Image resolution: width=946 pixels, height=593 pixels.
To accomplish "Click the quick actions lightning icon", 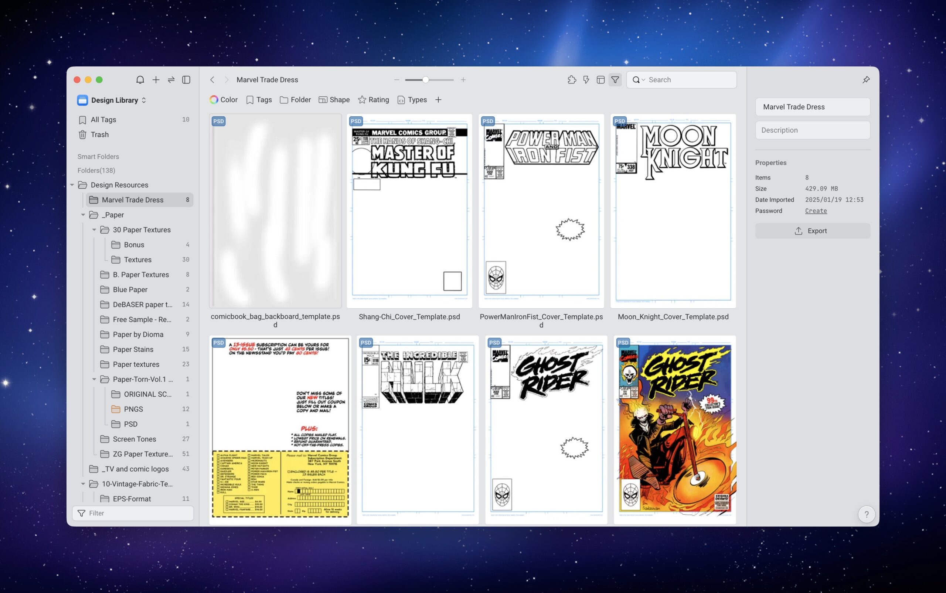I will pos(585,80).
